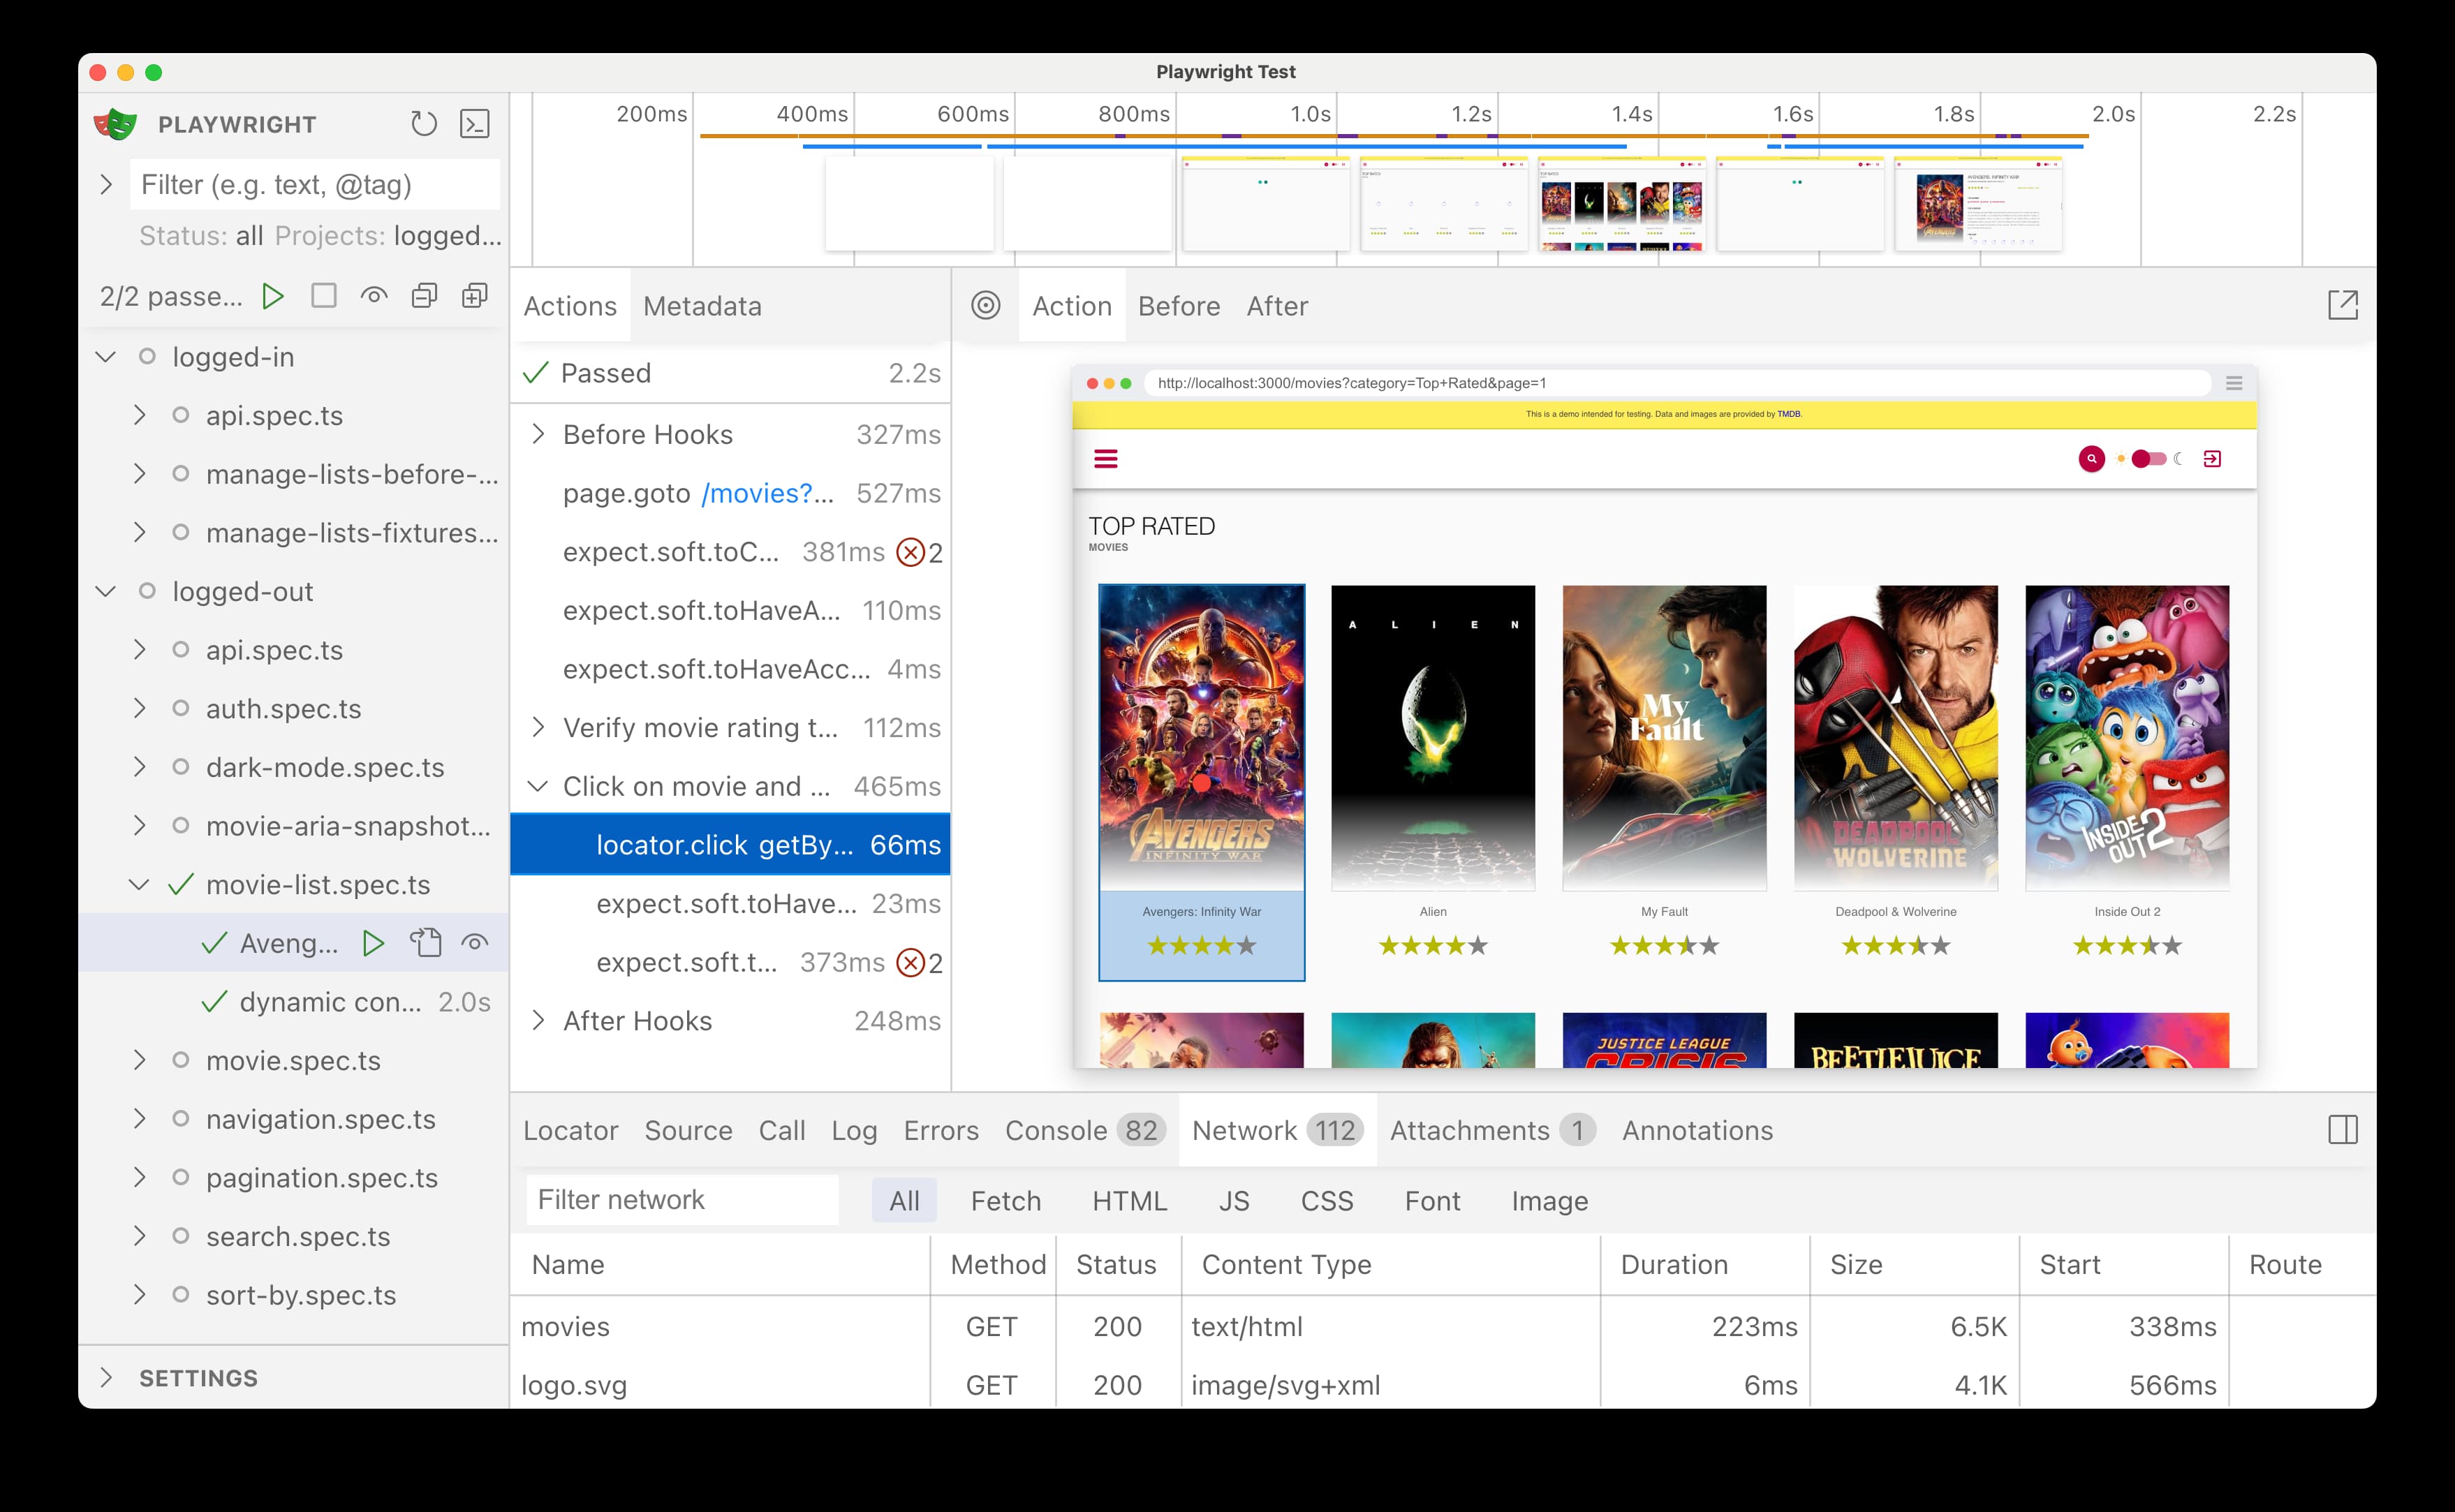
Task: Click timeline thumbnail showing Avengers detail page
Action: tap(1978, 204)
